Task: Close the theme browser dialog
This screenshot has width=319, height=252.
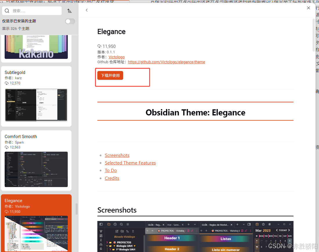Action: click(308, 8)
